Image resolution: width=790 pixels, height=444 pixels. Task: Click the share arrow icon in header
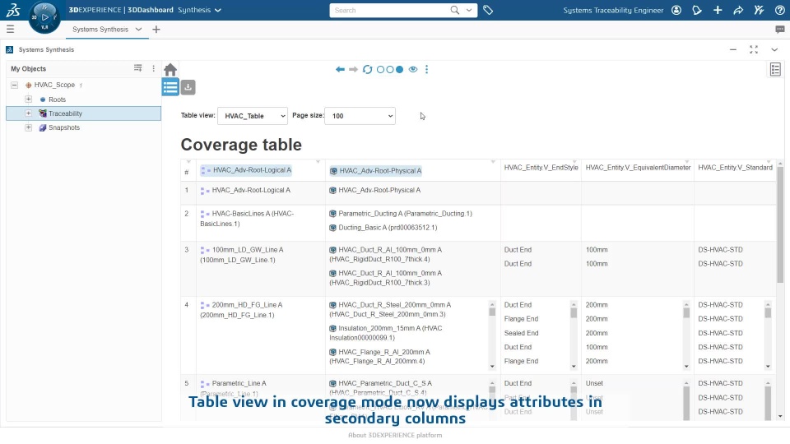(738, 10)
